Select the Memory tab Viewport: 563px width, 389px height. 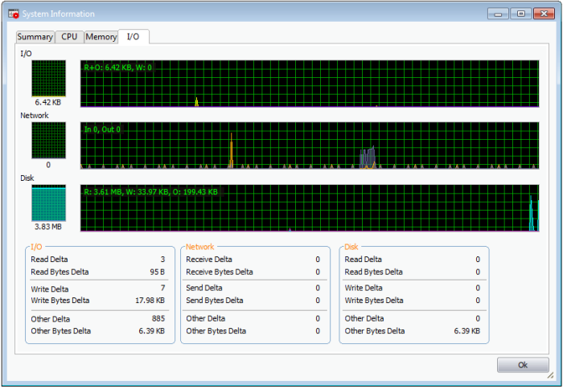pyautogui.click(x=101, y=37)
